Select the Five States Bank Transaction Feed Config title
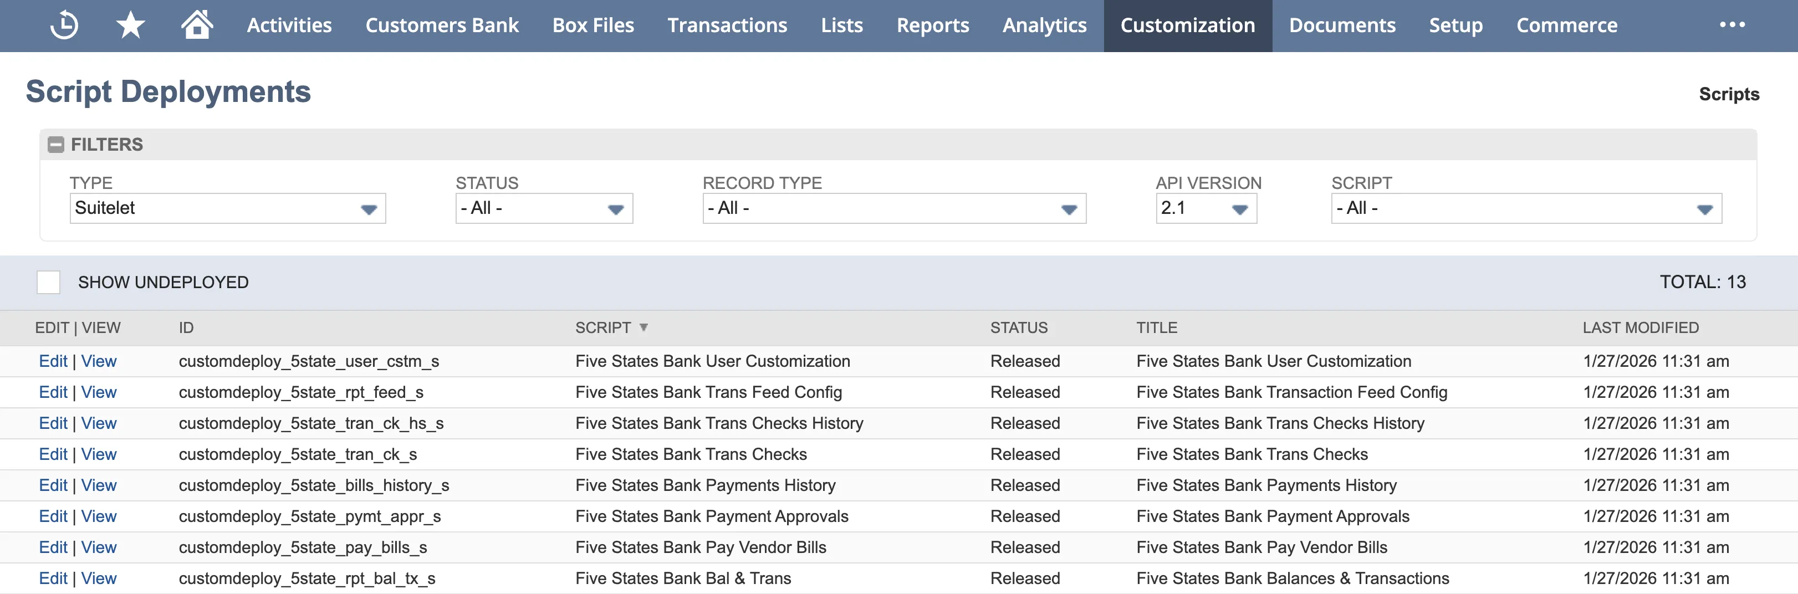This screenshot has width=1798, height=594. point(1291,392)
